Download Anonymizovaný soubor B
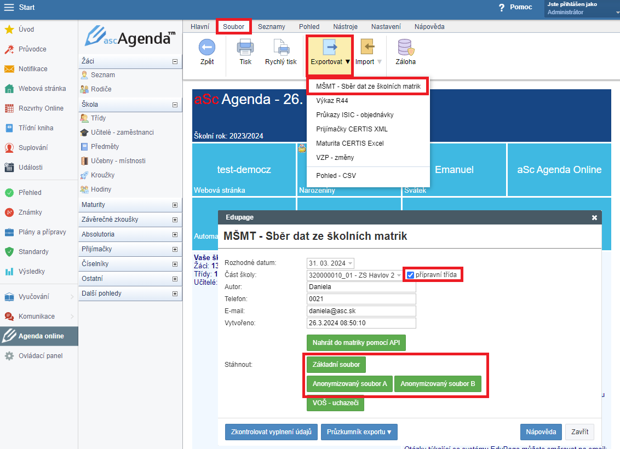This screenshot has height=449, width=620. pyautogui.click(x=438, y=384)
